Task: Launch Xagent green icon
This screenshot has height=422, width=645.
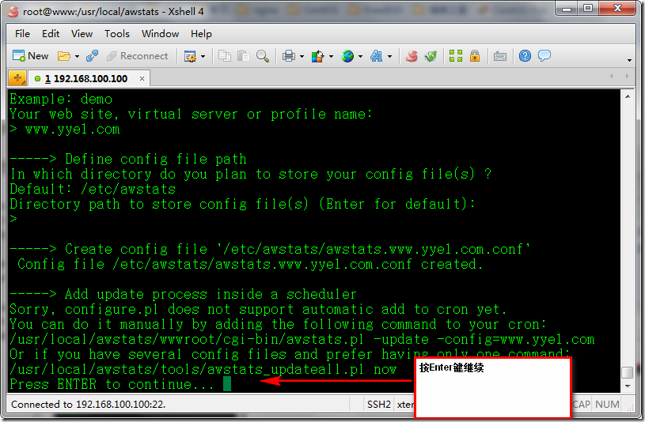Action: (431, 56)
